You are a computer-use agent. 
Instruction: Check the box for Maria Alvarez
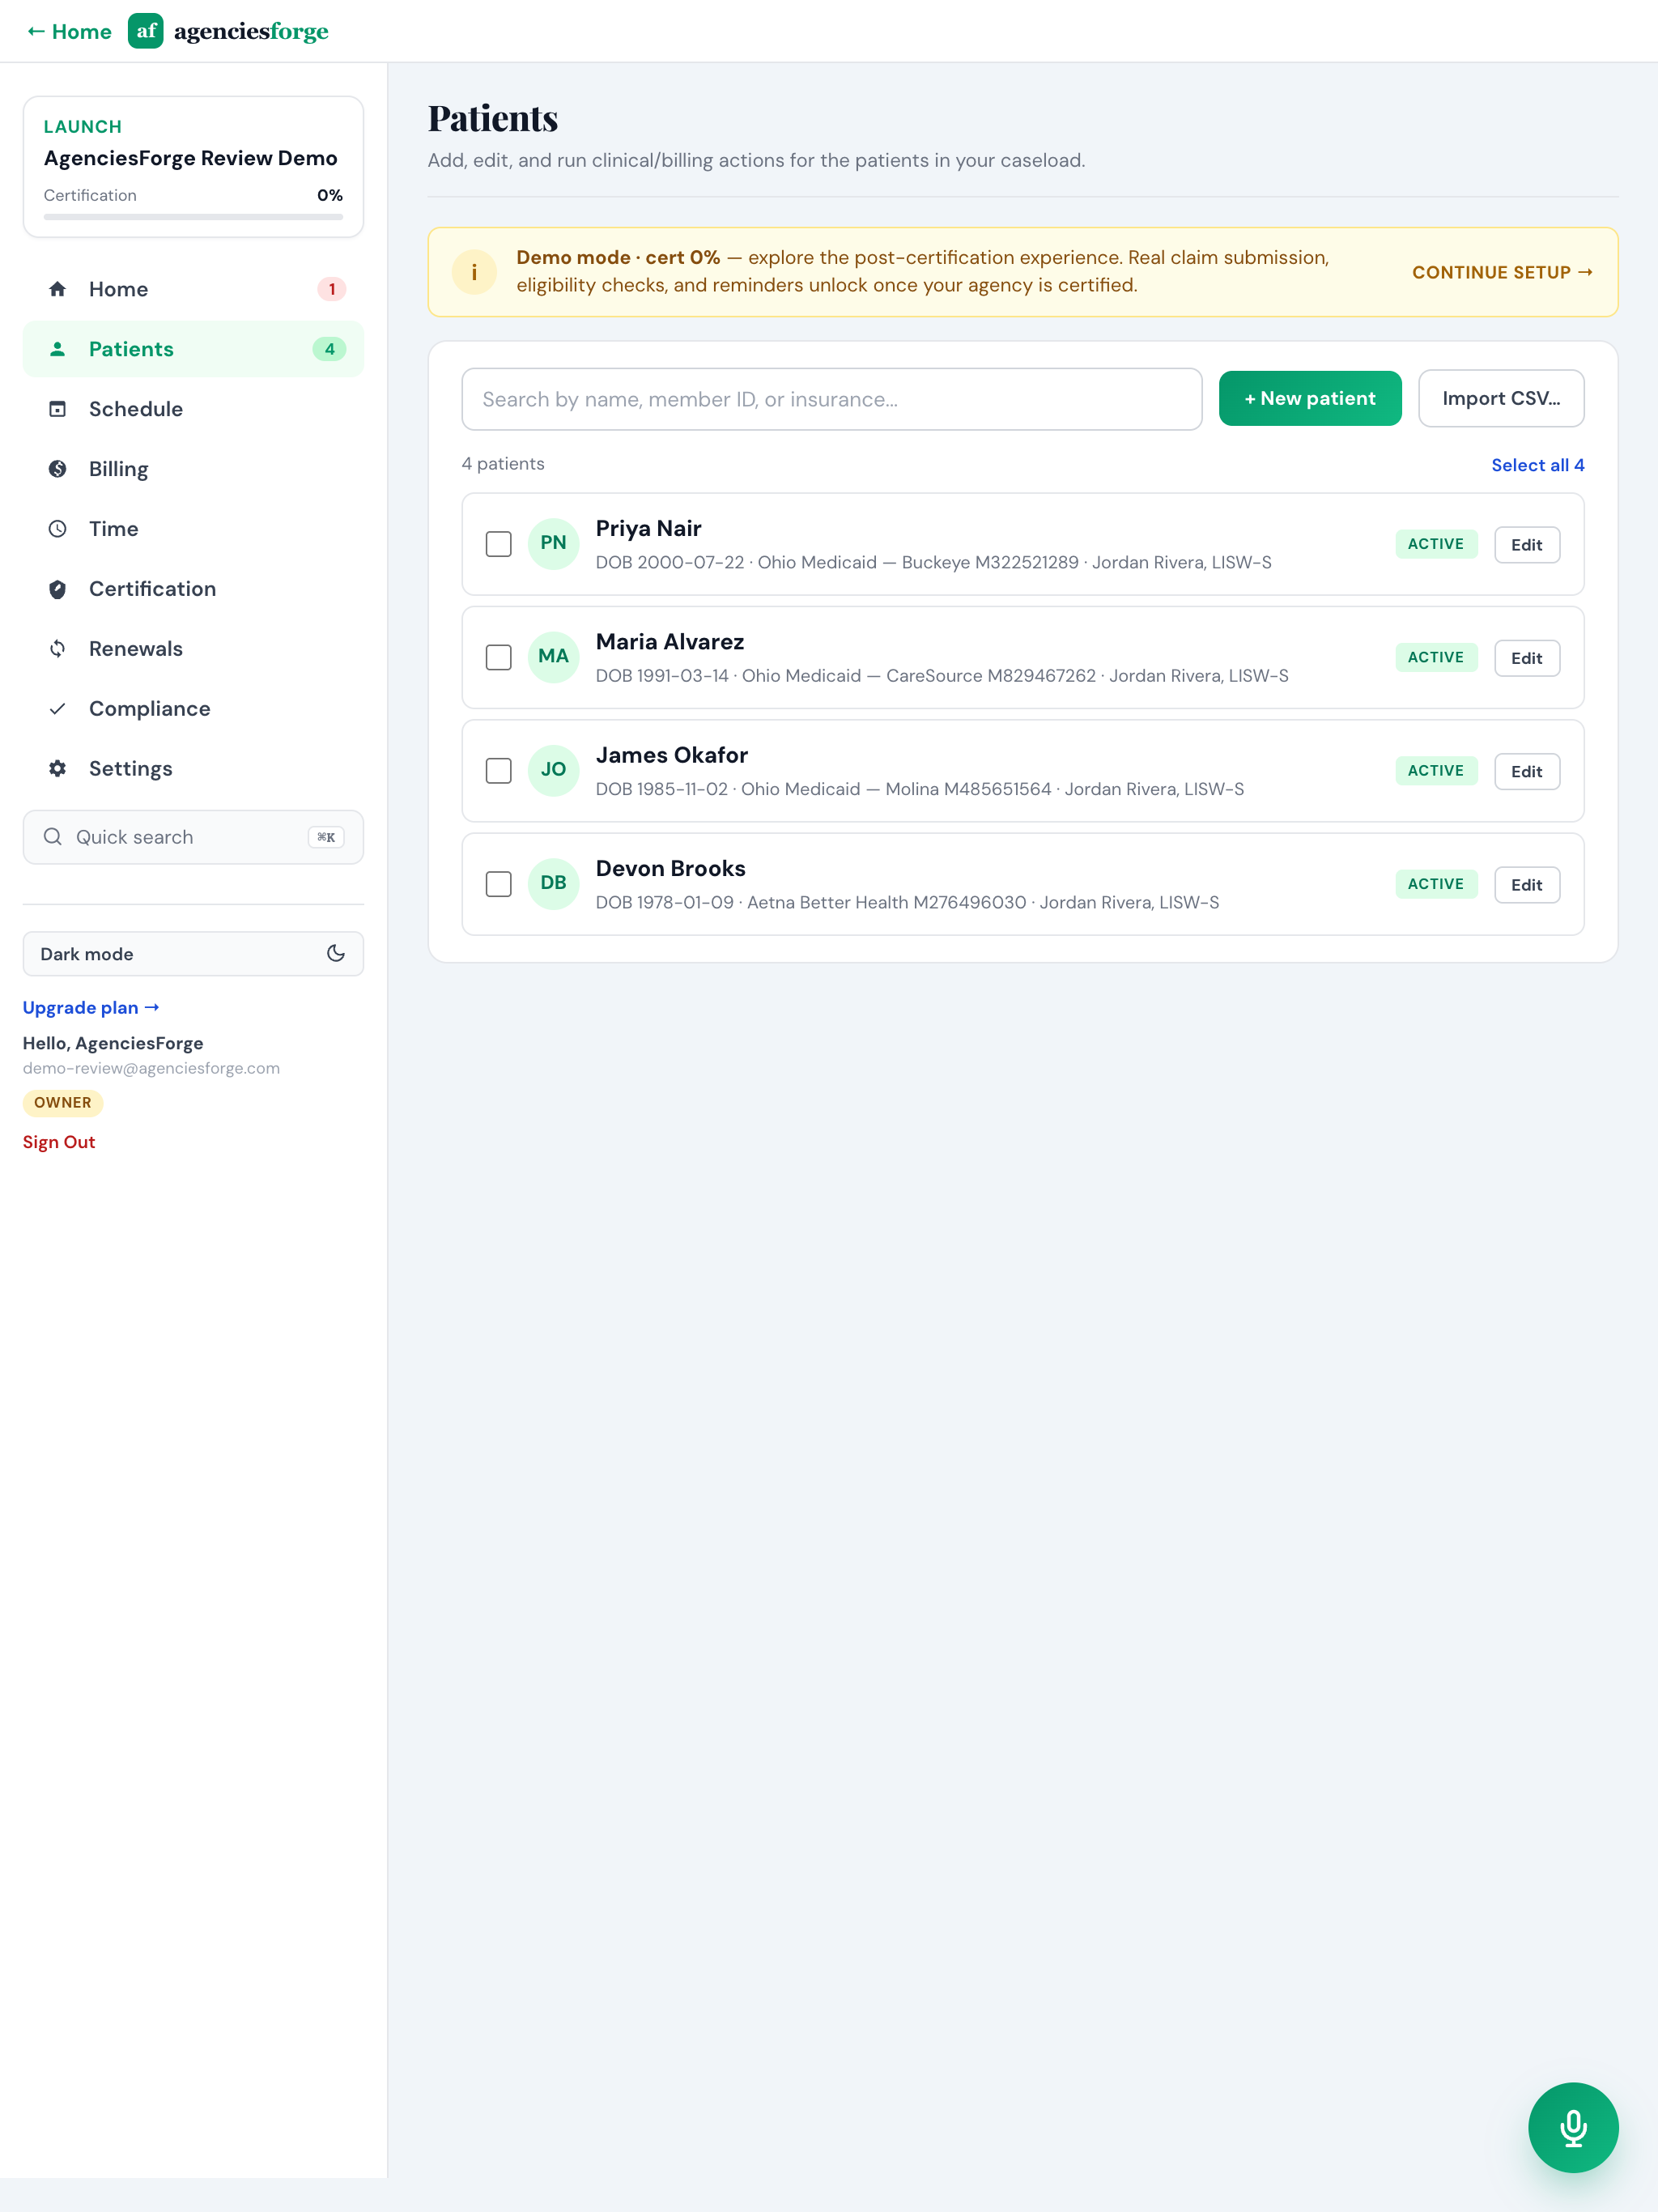pos(498,657)
